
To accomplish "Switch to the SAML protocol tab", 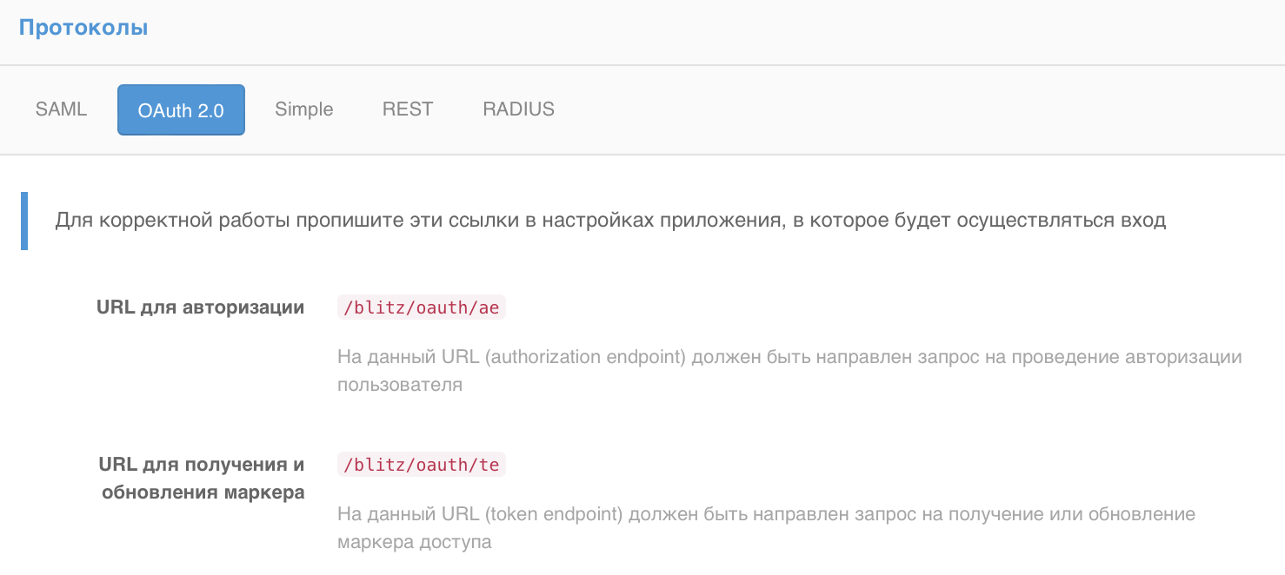I will (60, 109).
